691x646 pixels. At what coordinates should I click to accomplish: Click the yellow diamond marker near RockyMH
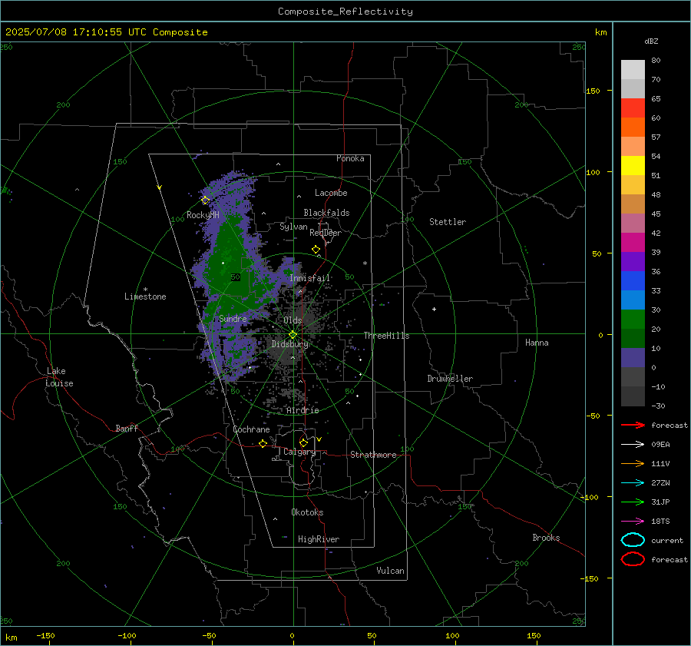click(205, 200)
